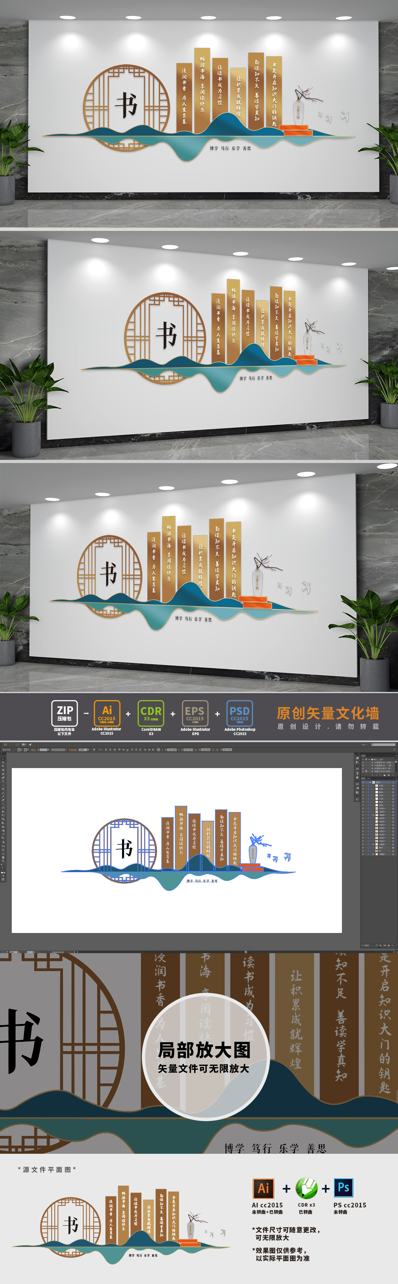This screenshot has width=398, height=1284.
Task: Hide the 博学 sublayer via eye icon
Action: 363,848
